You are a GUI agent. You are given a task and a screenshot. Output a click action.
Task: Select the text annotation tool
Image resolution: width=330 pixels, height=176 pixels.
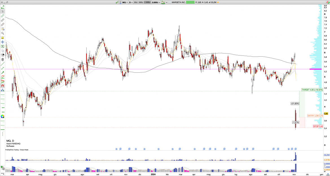coord(3,46)
